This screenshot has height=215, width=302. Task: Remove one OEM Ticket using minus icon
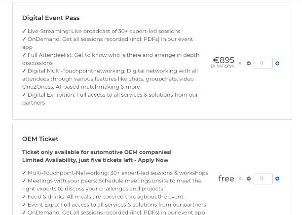(249, 179)
